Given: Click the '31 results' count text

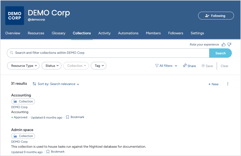Looking at the screenshot, I should click(19, 83).
